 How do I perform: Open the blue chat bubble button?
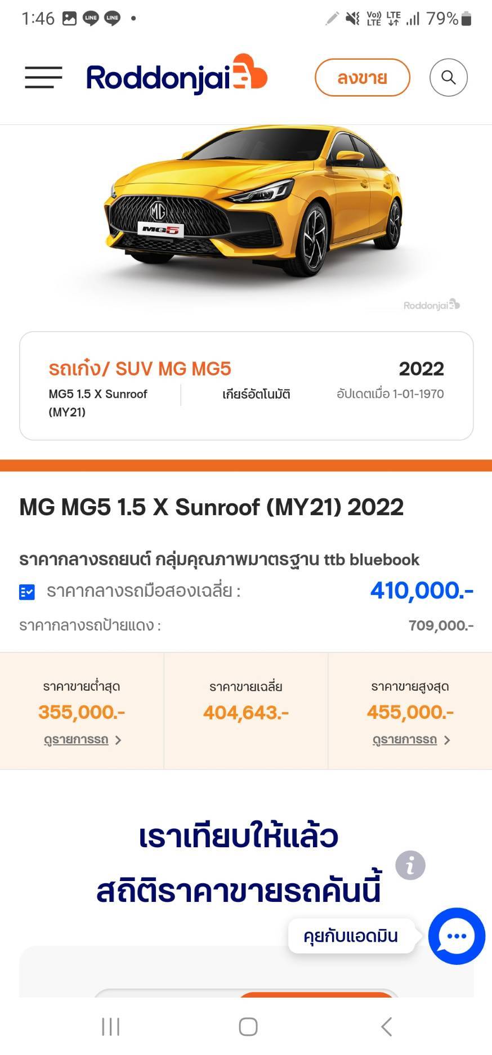tap(456, 936)
